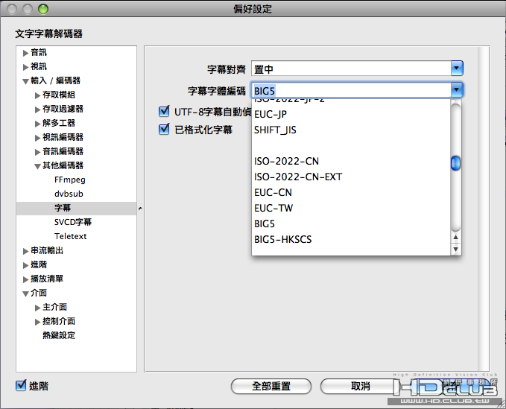The image size is (506, 409).
Task: Click the encoding list scroll up arrow
Action: click(x=455, y=238)
